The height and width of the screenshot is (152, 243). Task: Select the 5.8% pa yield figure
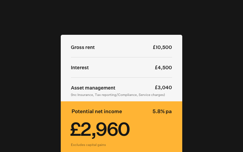click(x=162, y=111)
